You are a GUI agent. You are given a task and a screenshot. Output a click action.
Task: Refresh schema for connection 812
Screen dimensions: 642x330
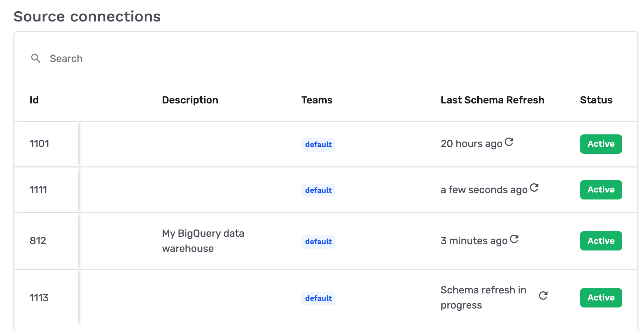(514, 239)
